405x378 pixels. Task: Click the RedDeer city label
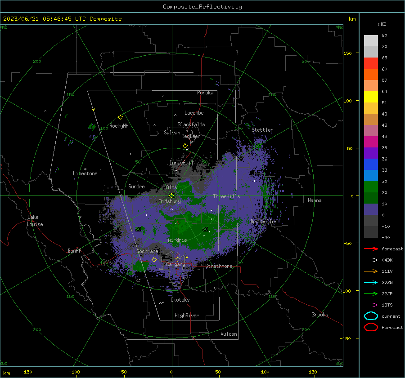coord(191,136)
